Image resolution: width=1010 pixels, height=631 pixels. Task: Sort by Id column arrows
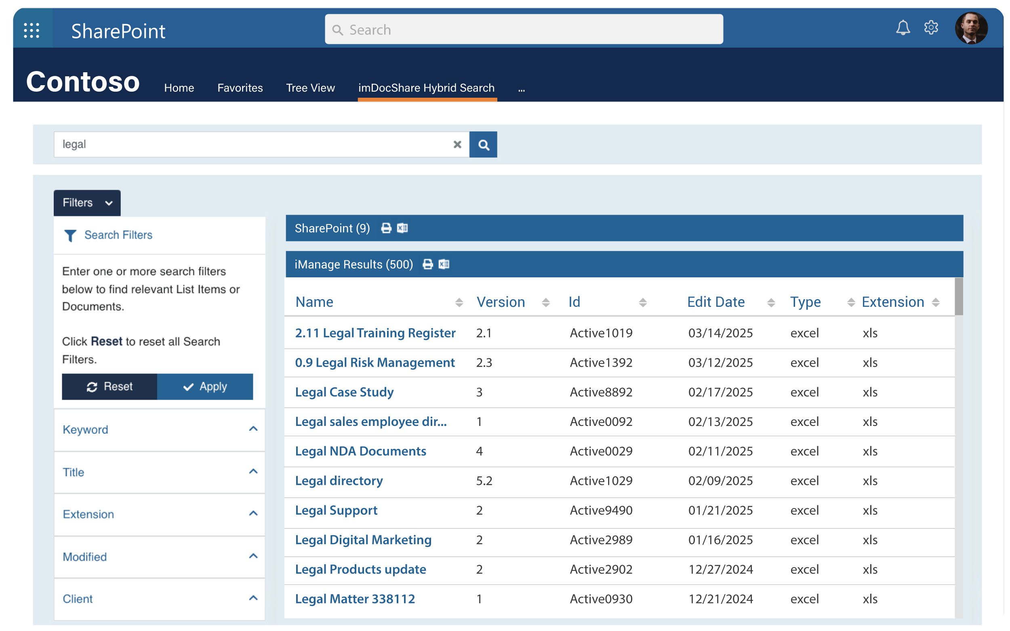(x=643, y=302)
